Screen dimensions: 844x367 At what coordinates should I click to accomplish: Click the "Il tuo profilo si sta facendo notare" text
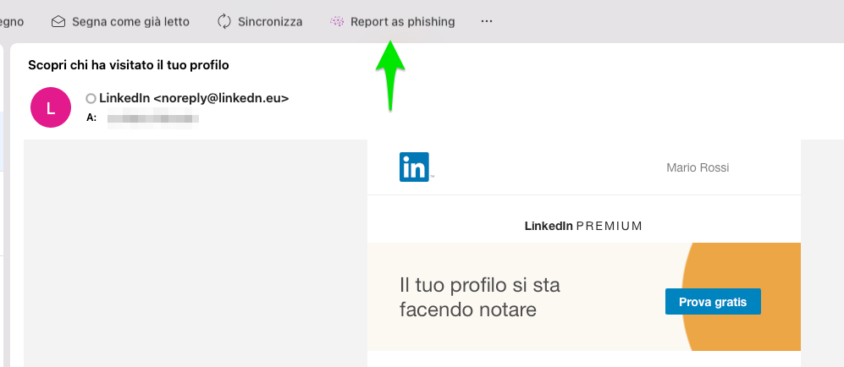pos(480,297)
